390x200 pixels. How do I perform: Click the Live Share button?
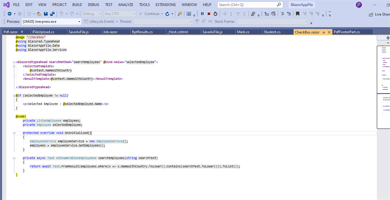tap(379, 14)
